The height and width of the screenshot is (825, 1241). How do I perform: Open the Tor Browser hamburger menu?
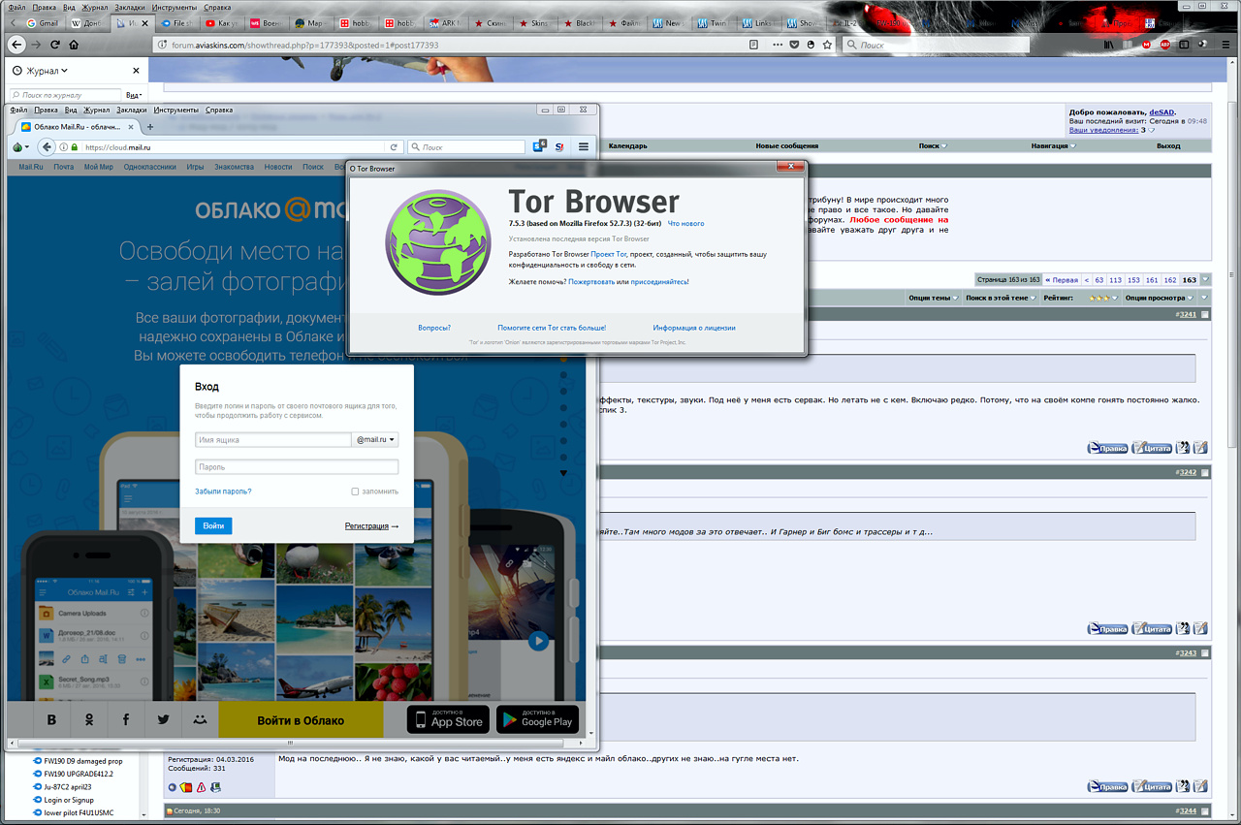(584, 147)
